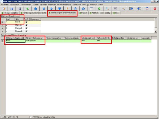
Task: Click the pencil edit toolbar icon
Action: click(x=67, y=9)
